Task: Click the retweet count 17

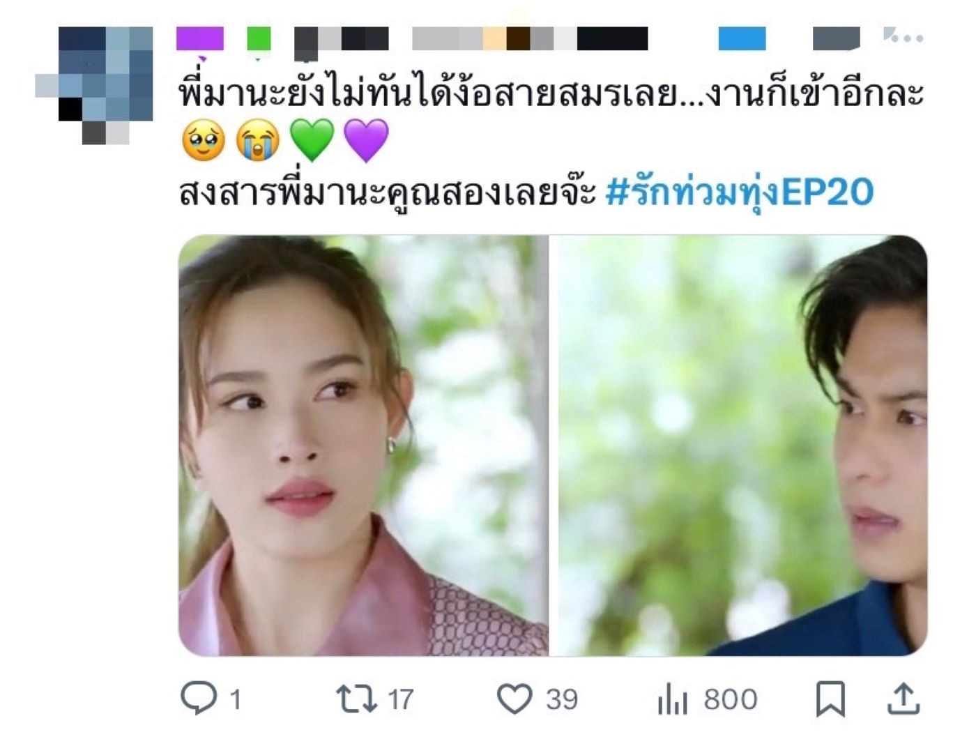Action: click(400, 699)
